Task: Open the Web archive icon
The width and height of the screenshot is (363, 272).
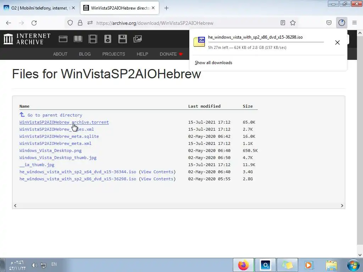Action: pos(63,39)
